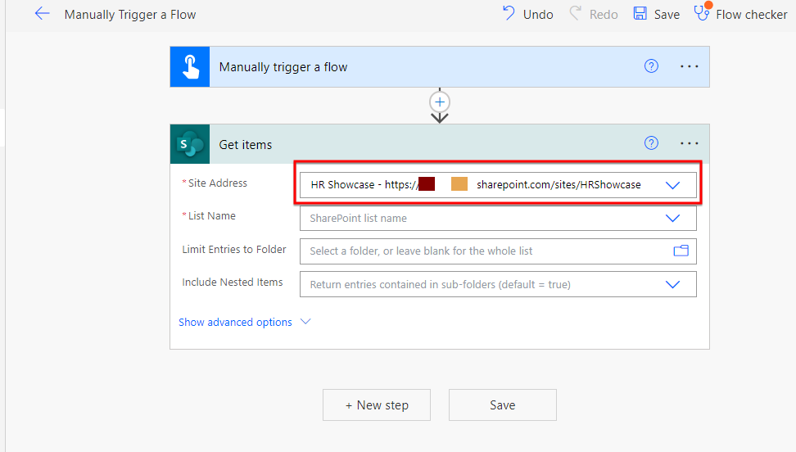Open the Flow checker

click(x=741, y=14)
